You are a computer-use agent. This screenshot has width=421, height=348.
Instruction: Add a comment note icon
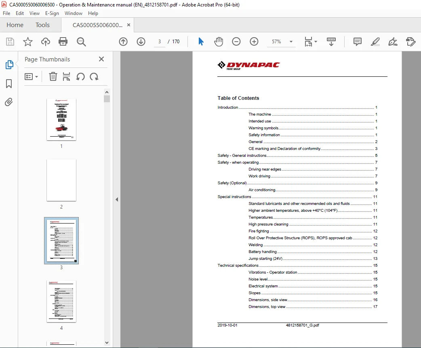358,42
